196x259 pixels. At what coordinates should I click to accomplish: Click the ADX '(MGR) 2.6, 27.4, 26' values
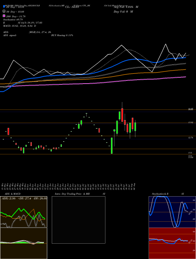40,32
